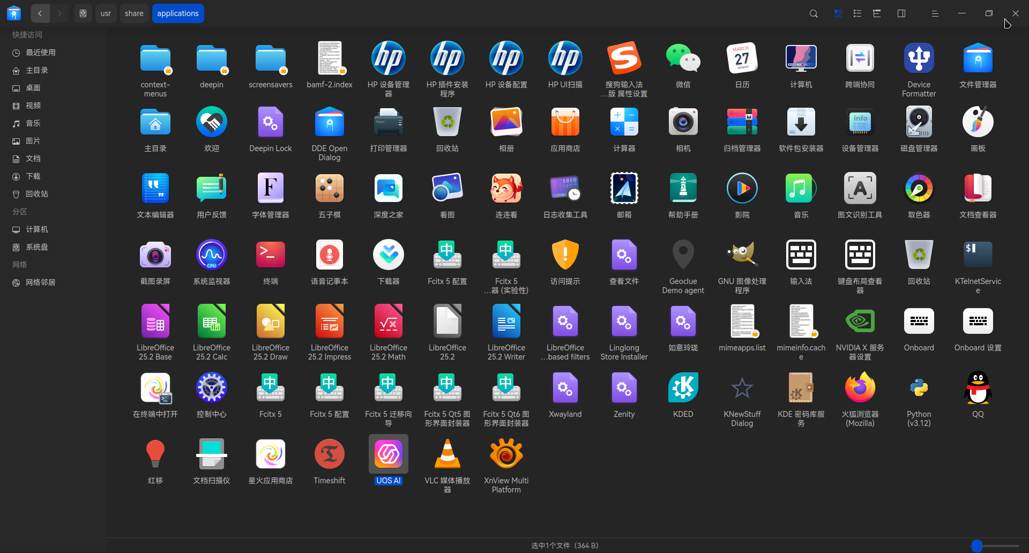1029x553 pixels.
Task: Go to share in the breadcrumb
Action: click(x=134, y=13)
